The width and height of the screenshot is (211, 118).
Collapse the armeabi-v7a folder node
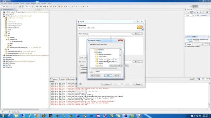(x=6, y=40)
